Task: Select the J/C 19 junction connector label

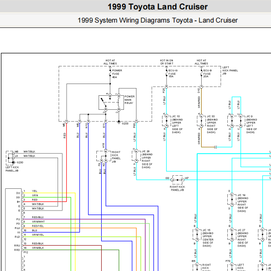Action: (243, 203)
